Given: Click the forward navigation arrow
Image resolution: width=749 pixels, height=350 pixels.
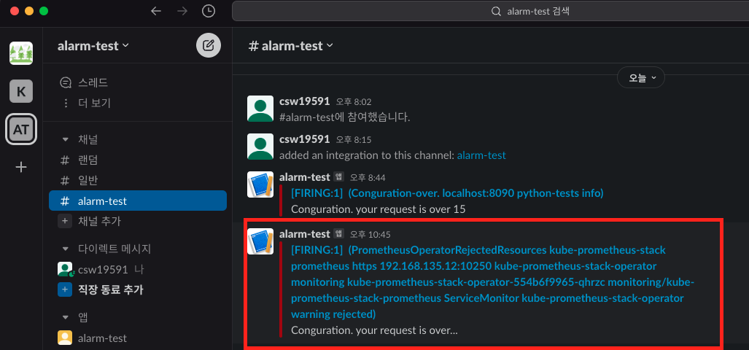Looking at the screenshot, I should pos(182,11).
